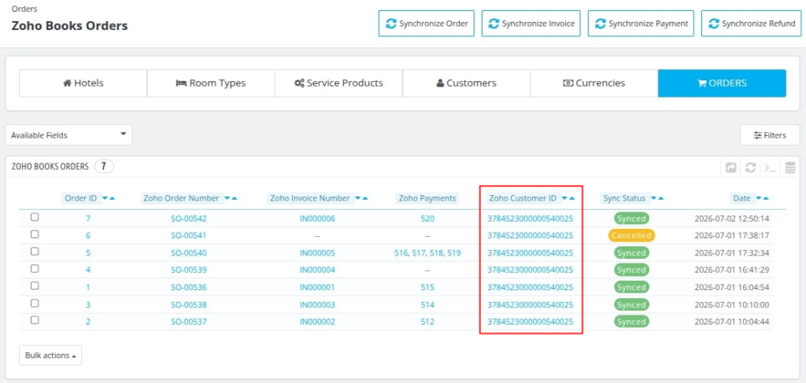Go to the Service Products tab
Image resolution: width=806 pixels, height=383 pixels.
coord(338,83)
